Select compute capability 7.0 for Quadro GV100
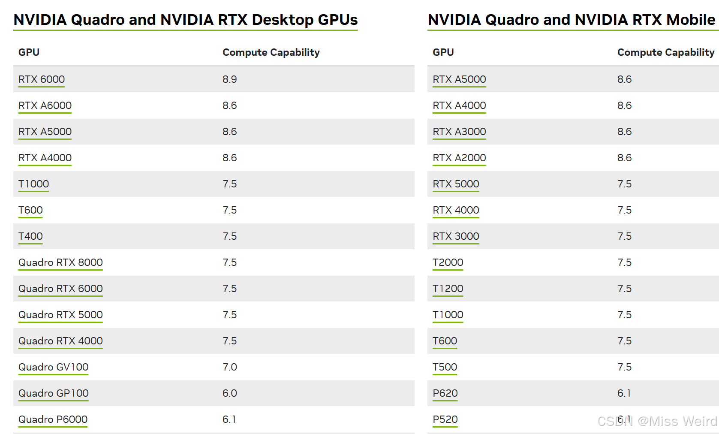 [x=229, y=367]
